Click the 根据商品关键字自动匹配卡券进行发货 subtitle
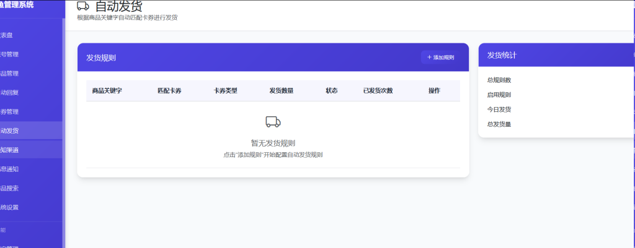Screen dimensions: 635x248 tap(127, 18)
